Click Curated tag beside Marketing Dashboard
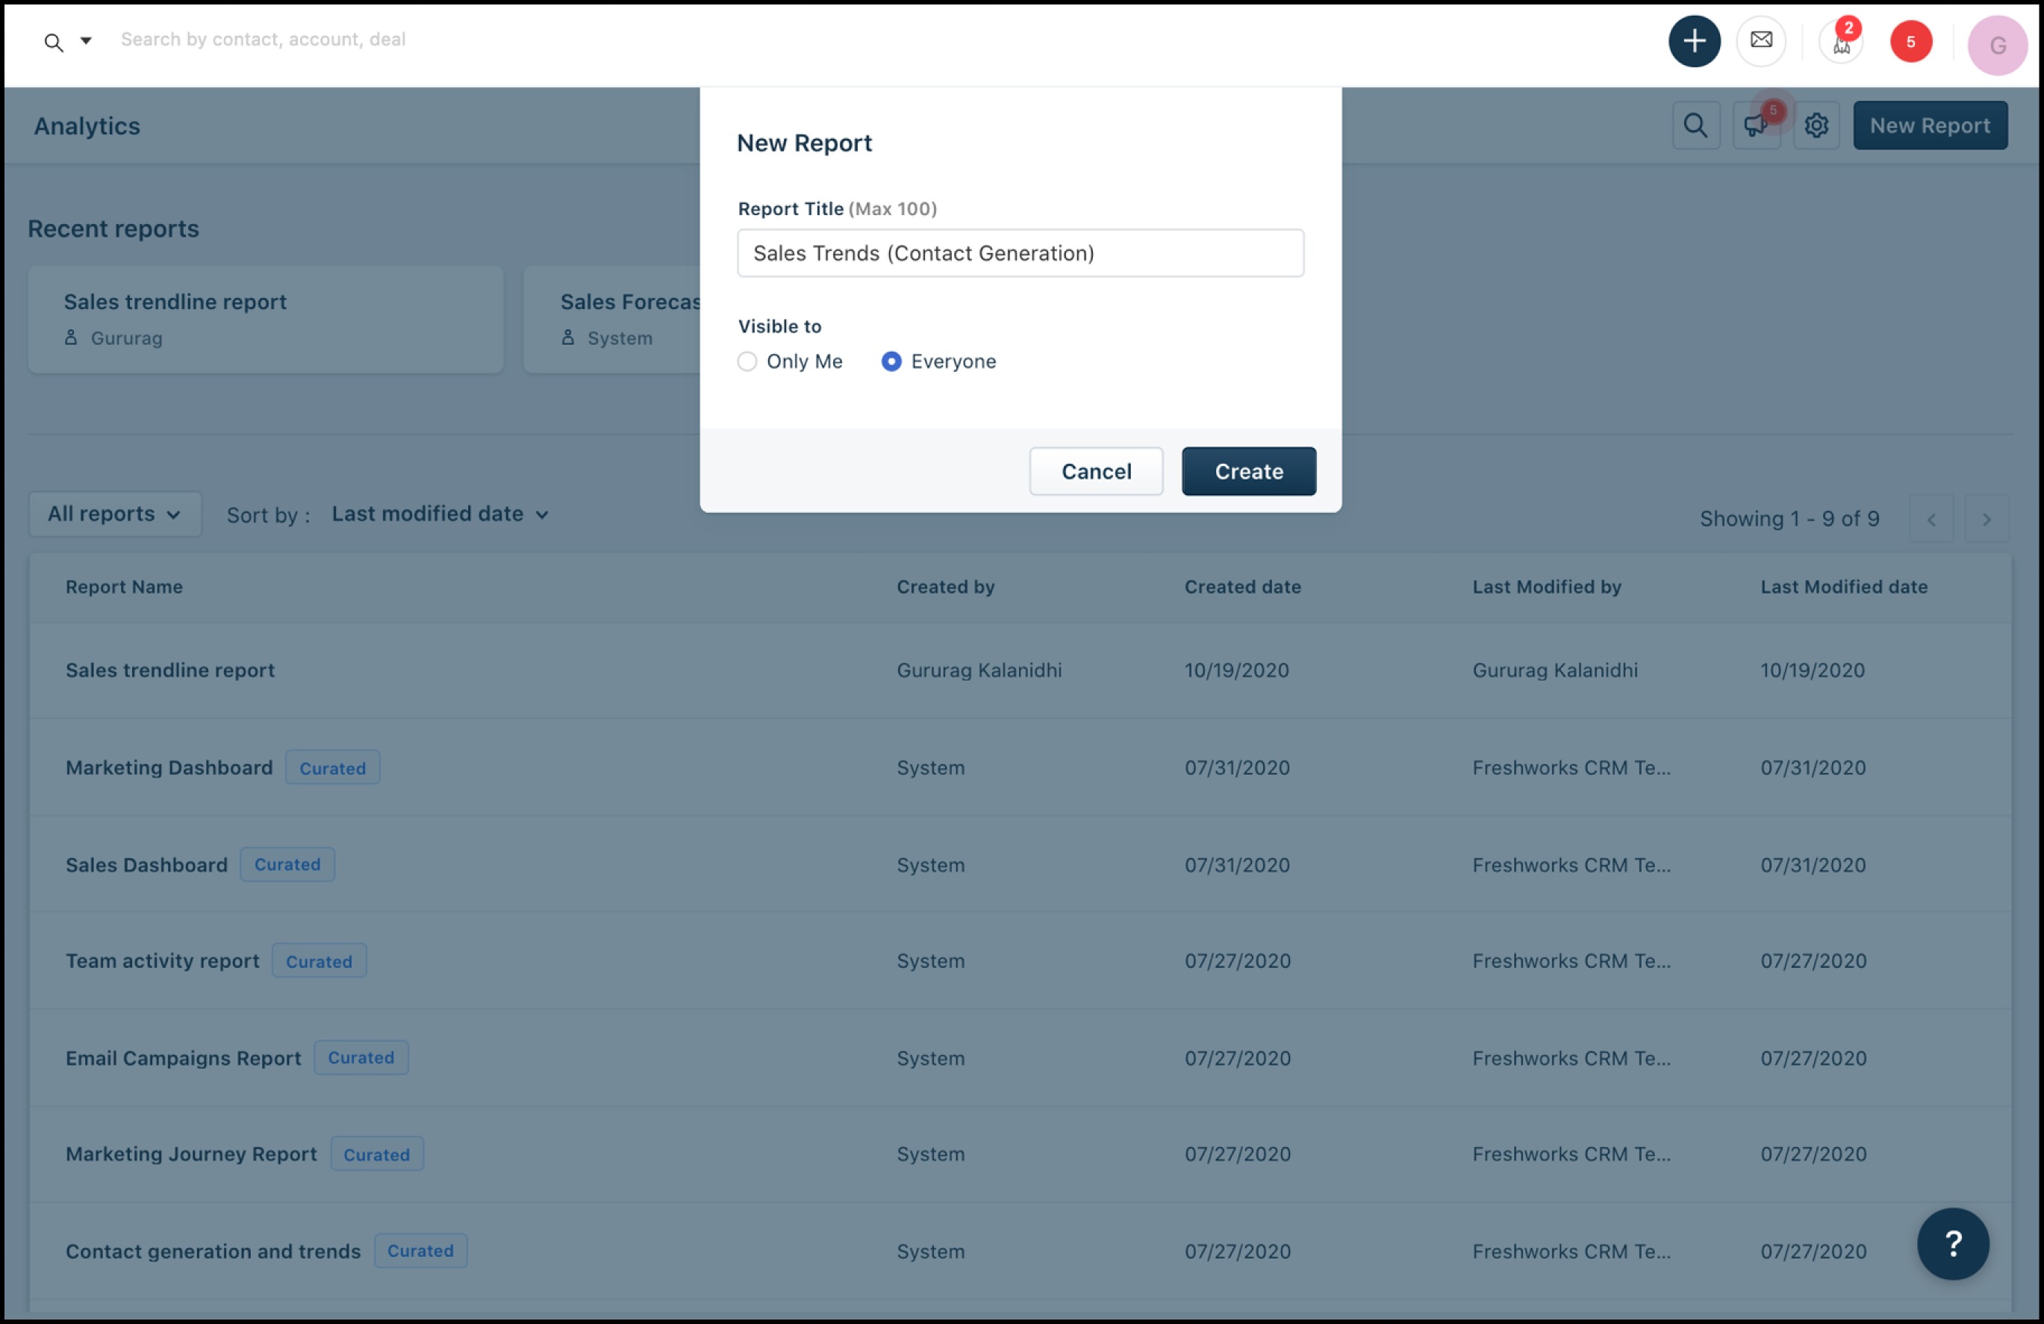Image resolution: width=2044 pixels, height=1324 pixels. tap(332, 767)
